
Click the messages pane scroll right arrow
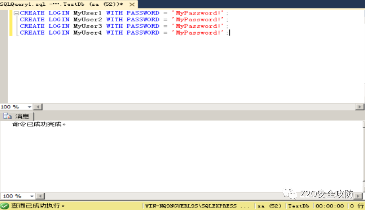pos(358,196)
